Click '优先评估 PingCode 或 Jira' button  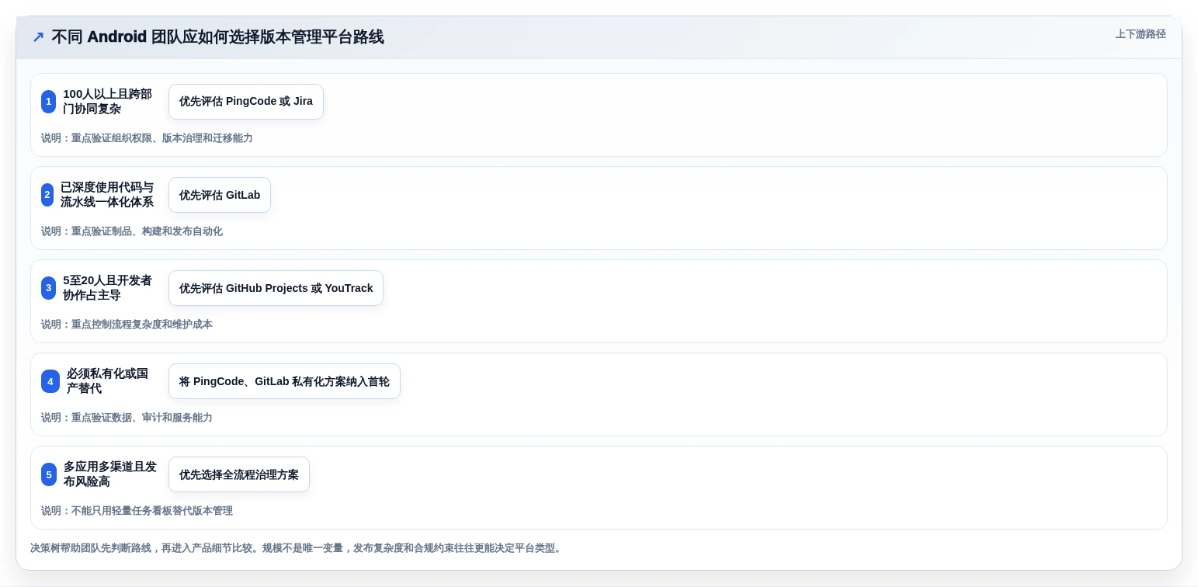coord(246,102)
